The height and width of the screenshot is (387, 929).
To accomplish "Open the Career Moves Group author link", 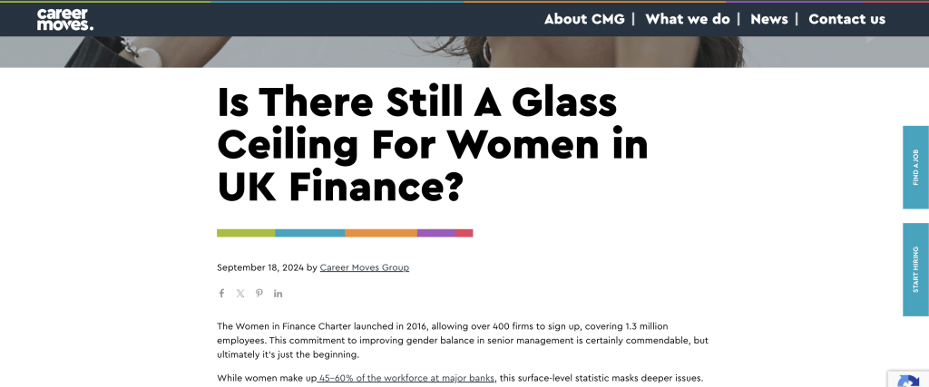I will [x=365, y=268].
